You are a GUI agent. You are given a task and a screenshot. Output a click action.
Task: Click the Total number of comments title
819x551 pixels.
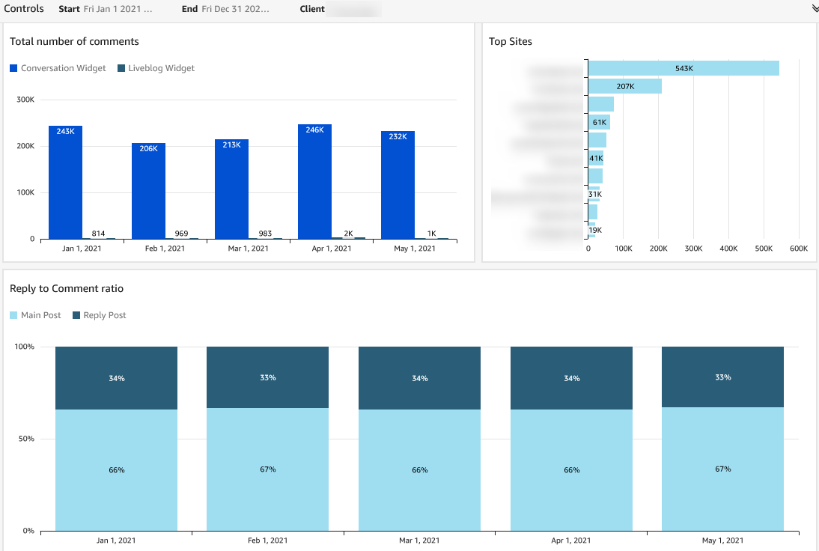pos(74,42)
